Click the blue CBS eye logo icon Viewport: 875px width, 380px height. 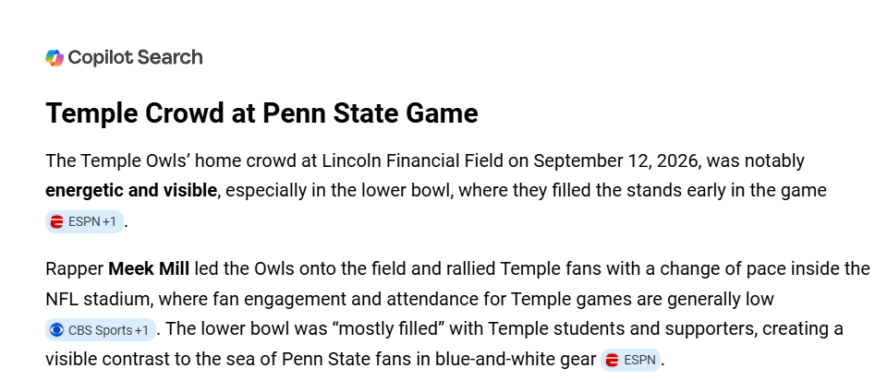coord(56,330)
